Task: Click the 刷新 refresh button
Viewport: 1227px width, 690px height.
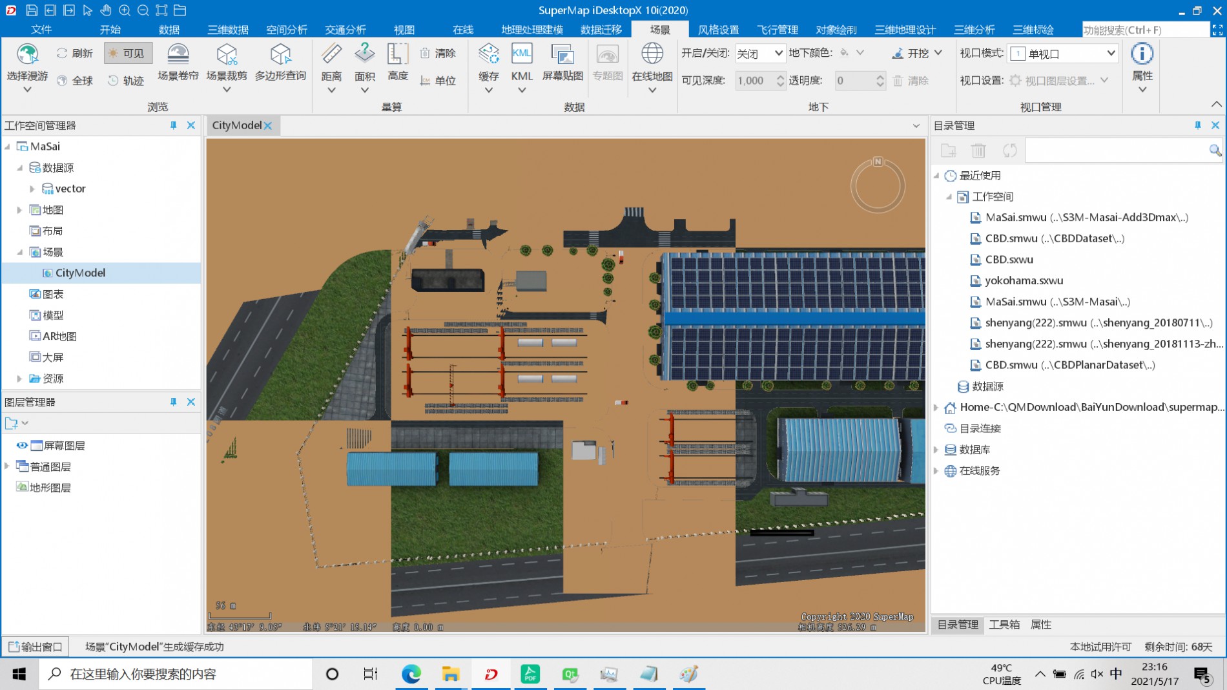Action: (x=74, y=53)
